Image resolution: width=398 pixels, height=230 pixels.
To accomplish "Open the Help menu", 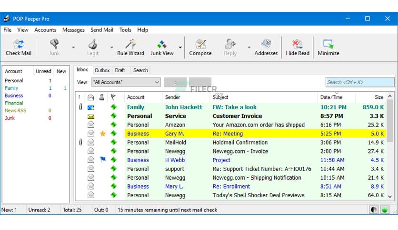I will point(143,30).
